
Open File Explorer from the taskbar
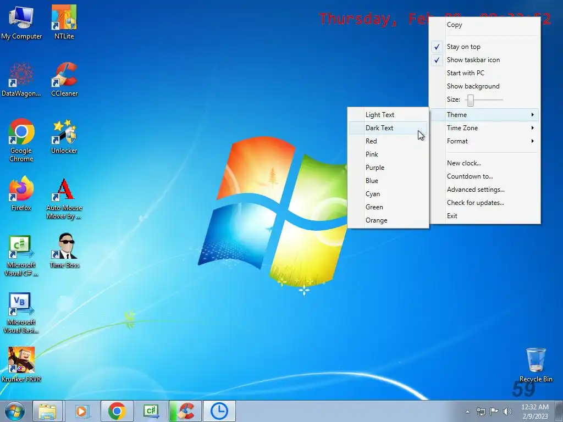pyautogui.click(x=47, y=411)
